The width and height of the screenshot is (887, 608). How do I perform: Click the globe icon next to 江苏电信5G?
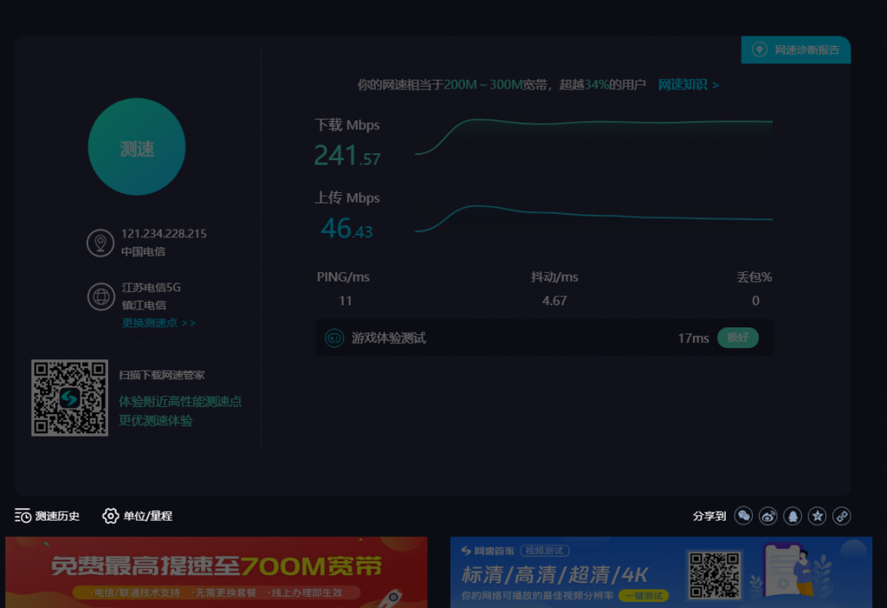pyautogui.click(x=100, y=296)
